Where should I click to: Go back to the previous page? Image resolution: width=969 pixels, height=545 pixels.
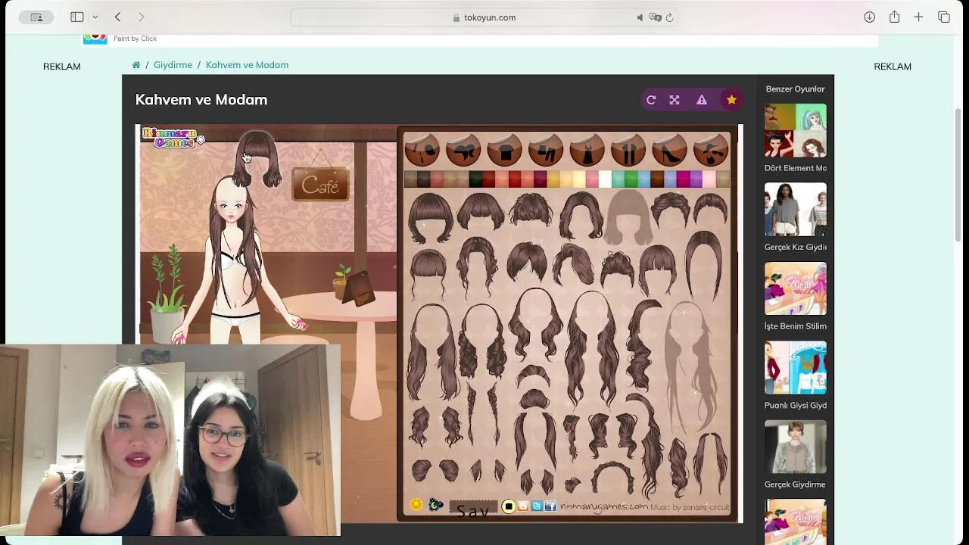tap(118, 17)
